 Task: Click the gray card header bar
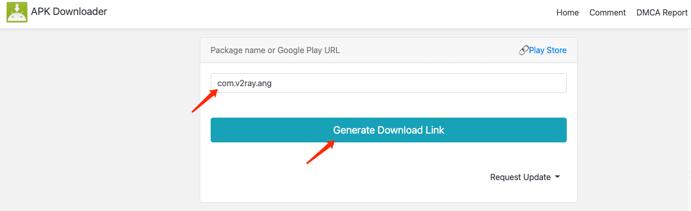tap(389, 50)
